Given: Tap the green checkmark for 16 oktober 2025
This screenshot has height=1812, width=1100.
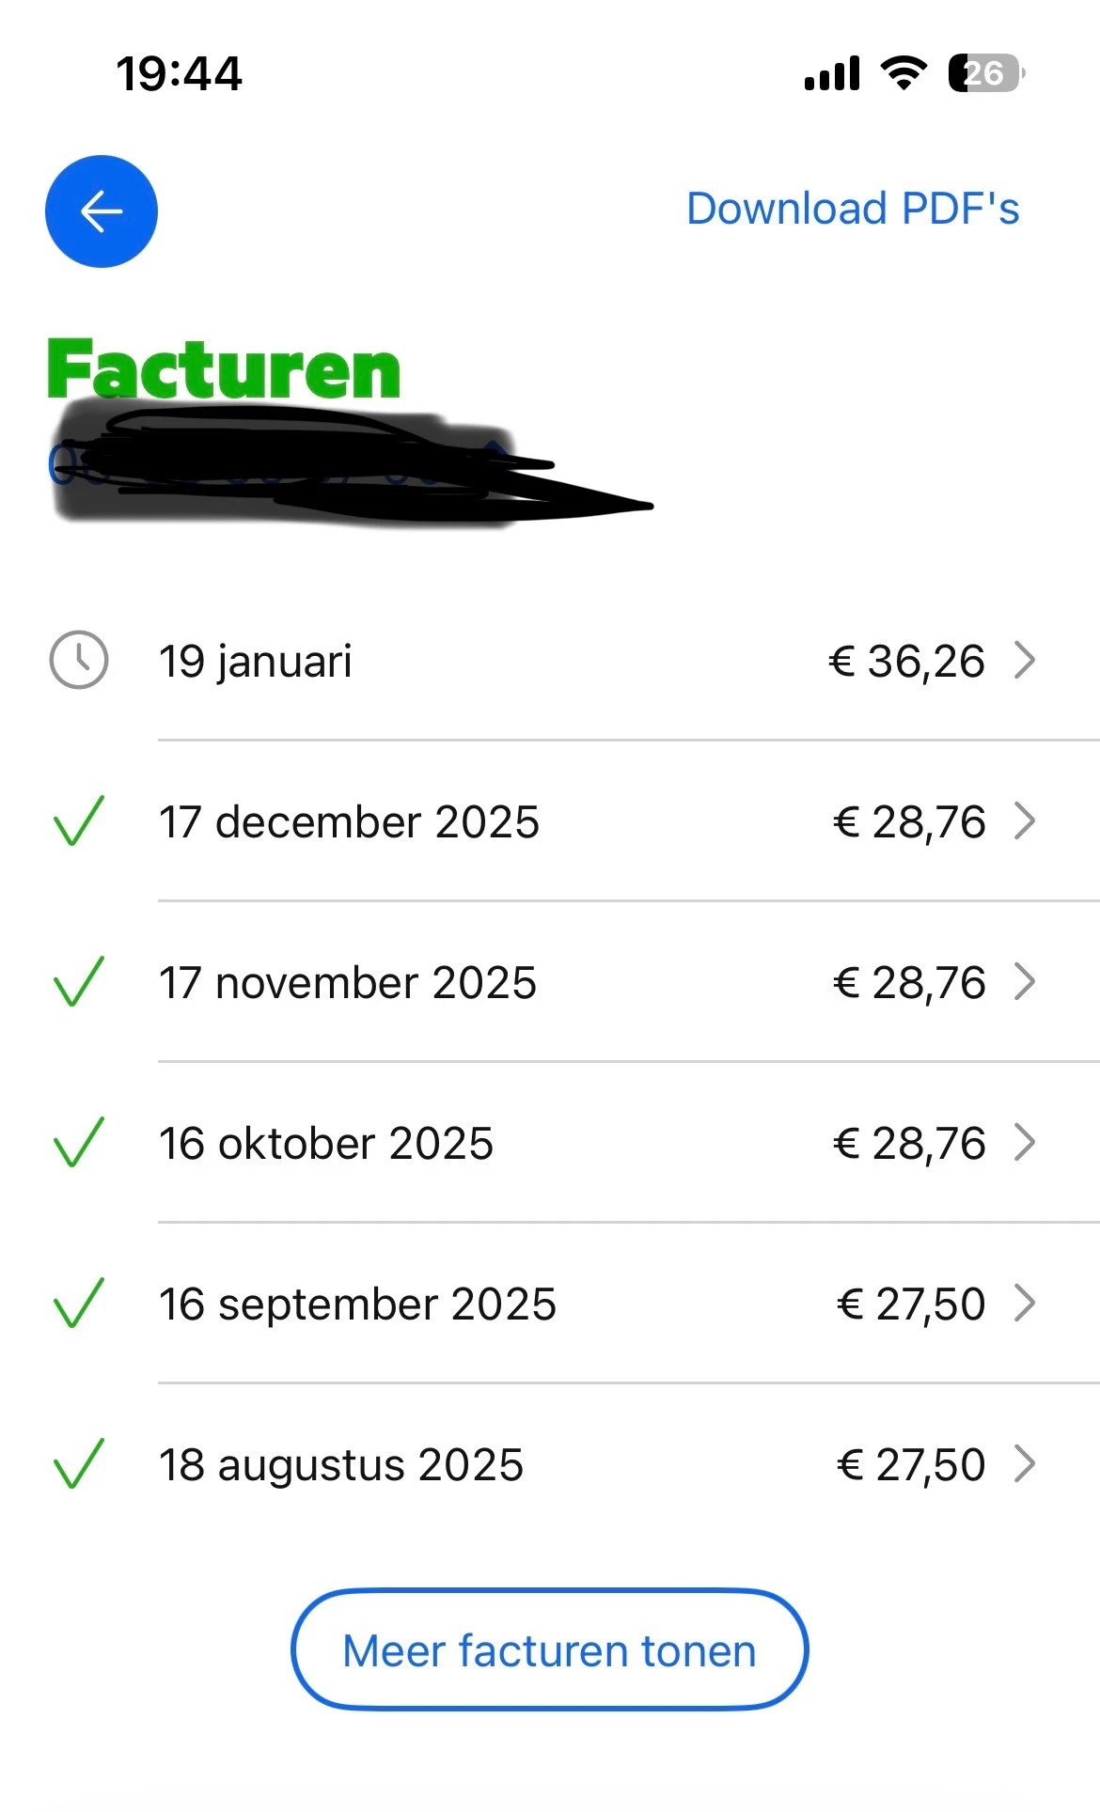Looking at the screenshot, I should point(79,1143).
